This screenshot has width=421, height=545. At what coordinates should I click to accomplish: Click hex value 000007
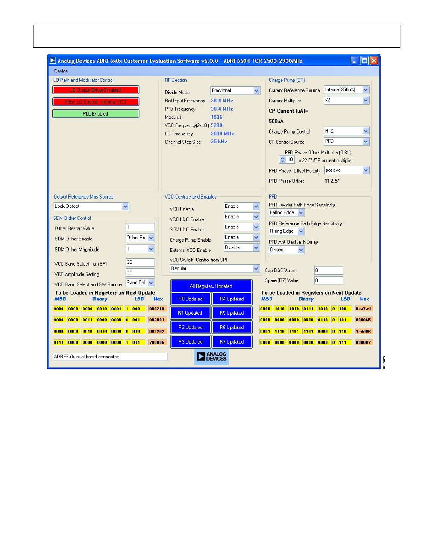(x=364, y=342)
